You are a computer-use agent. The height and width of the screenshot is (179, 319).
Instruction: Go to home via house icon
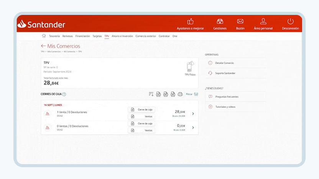(x=44, y=36)
